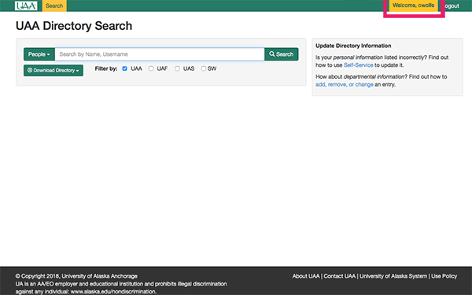Open the Welcome, cwolfe user menu
The width and height of the screenshot is (472, 295).
coord(413,6)
